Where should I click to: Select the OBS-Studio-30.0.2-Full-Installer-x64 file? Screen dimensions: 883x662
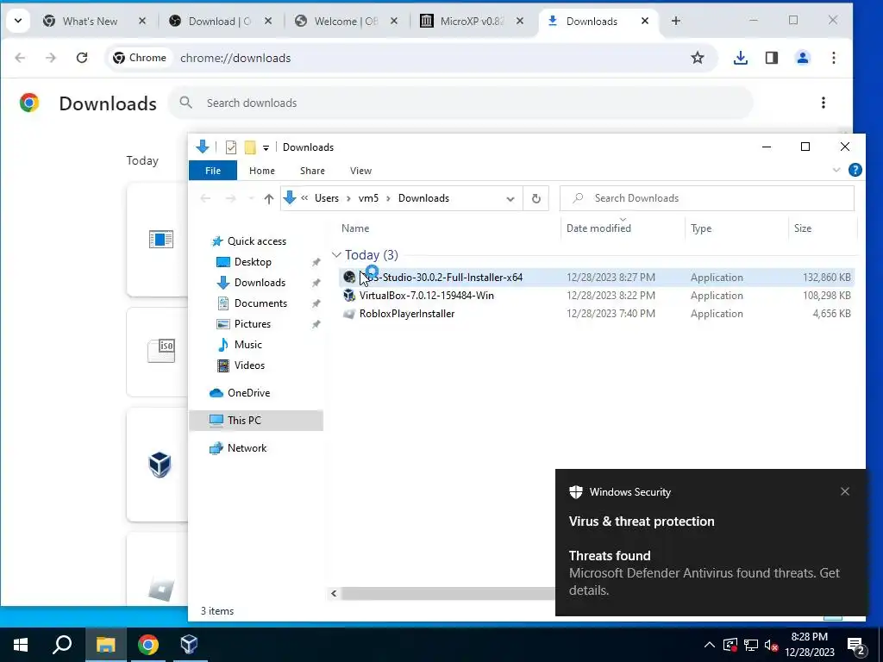pos(597,277)
